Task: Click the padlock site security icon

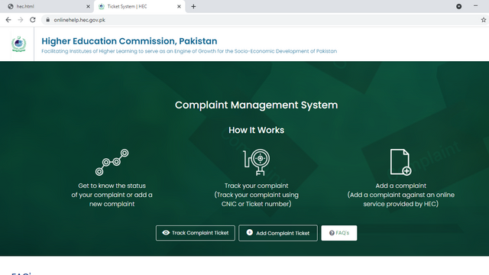Action: pyautogui.click(x=47, y=20)
